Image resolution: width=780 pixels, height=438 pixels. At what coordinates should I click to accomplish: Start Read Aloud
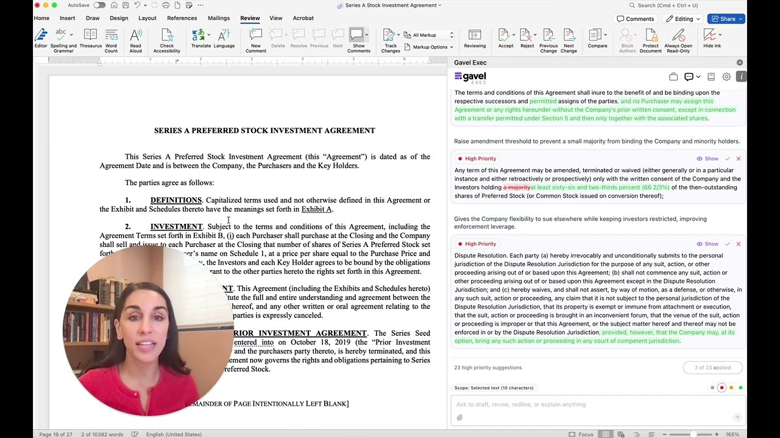coord(135,40)
